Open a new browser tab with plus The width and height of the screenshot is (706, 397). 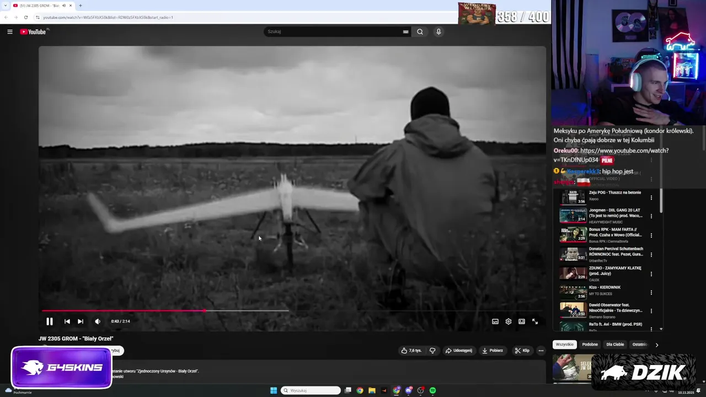81,6
